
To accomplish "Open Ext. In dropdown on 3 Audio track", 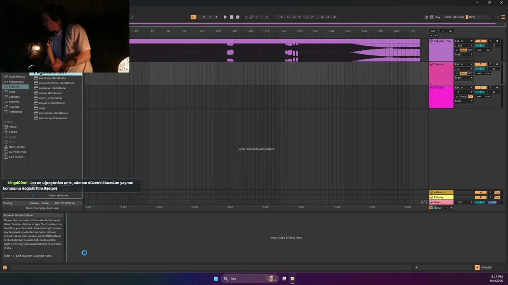I will tap(464, 87).
